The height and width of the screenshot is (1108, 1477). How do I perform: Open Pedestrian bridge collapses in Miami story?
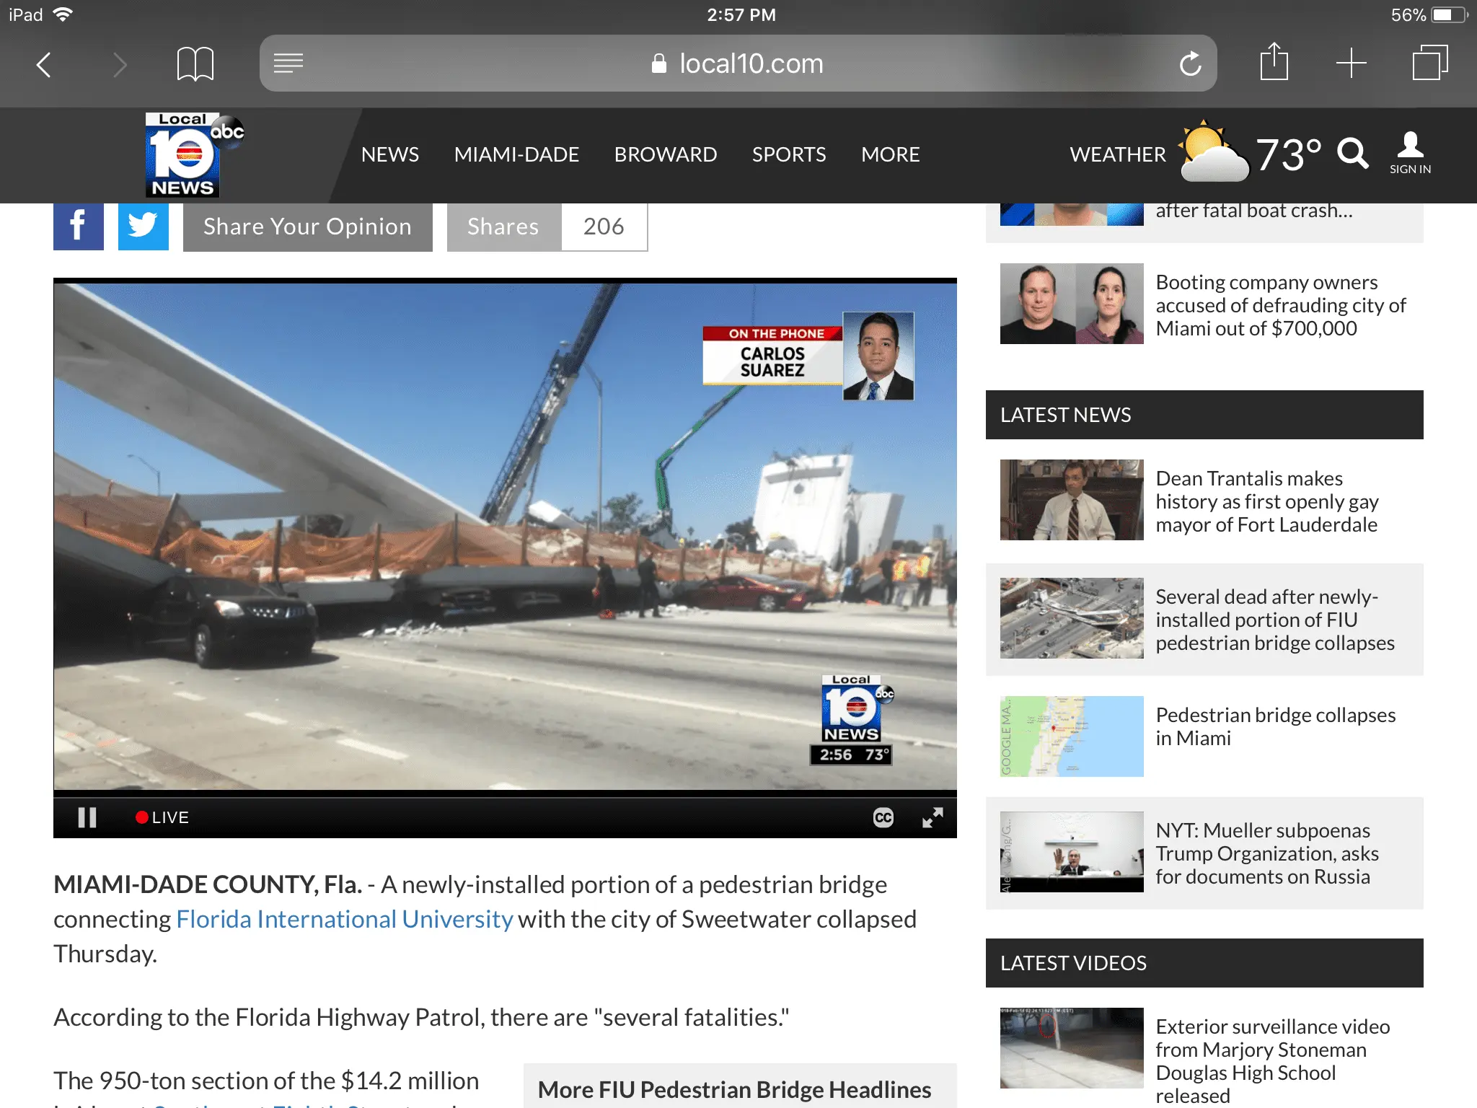click(x=1276, y=726)
